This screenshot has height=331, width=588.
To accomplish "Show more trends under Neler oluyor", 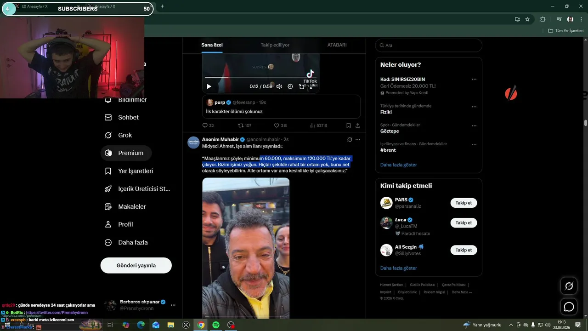I will click(398, 165).
